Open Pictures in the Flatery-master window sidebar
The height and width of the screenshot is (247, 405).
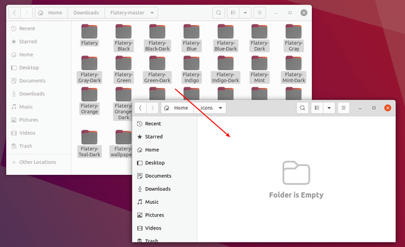(38, 120)
